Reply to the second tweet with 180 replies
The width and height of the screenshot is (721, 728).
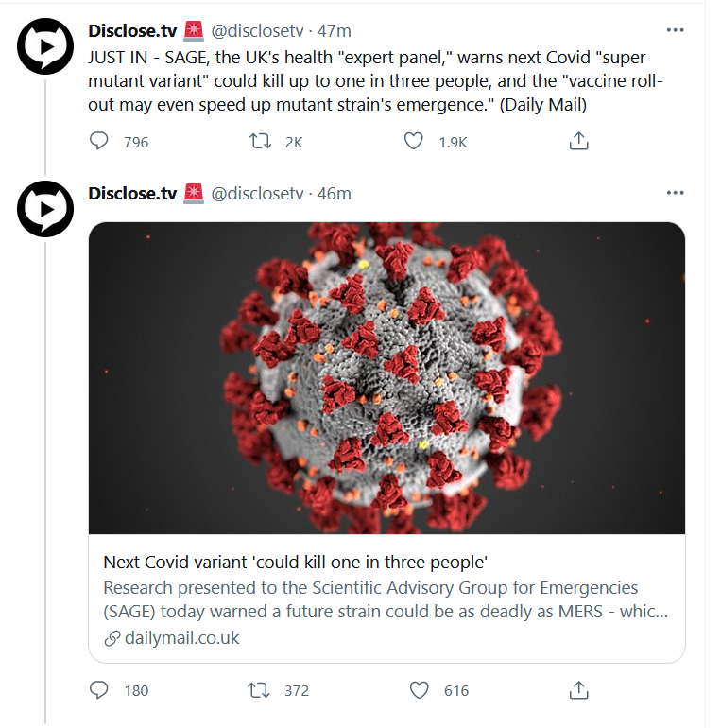click(x=98, y=690)
